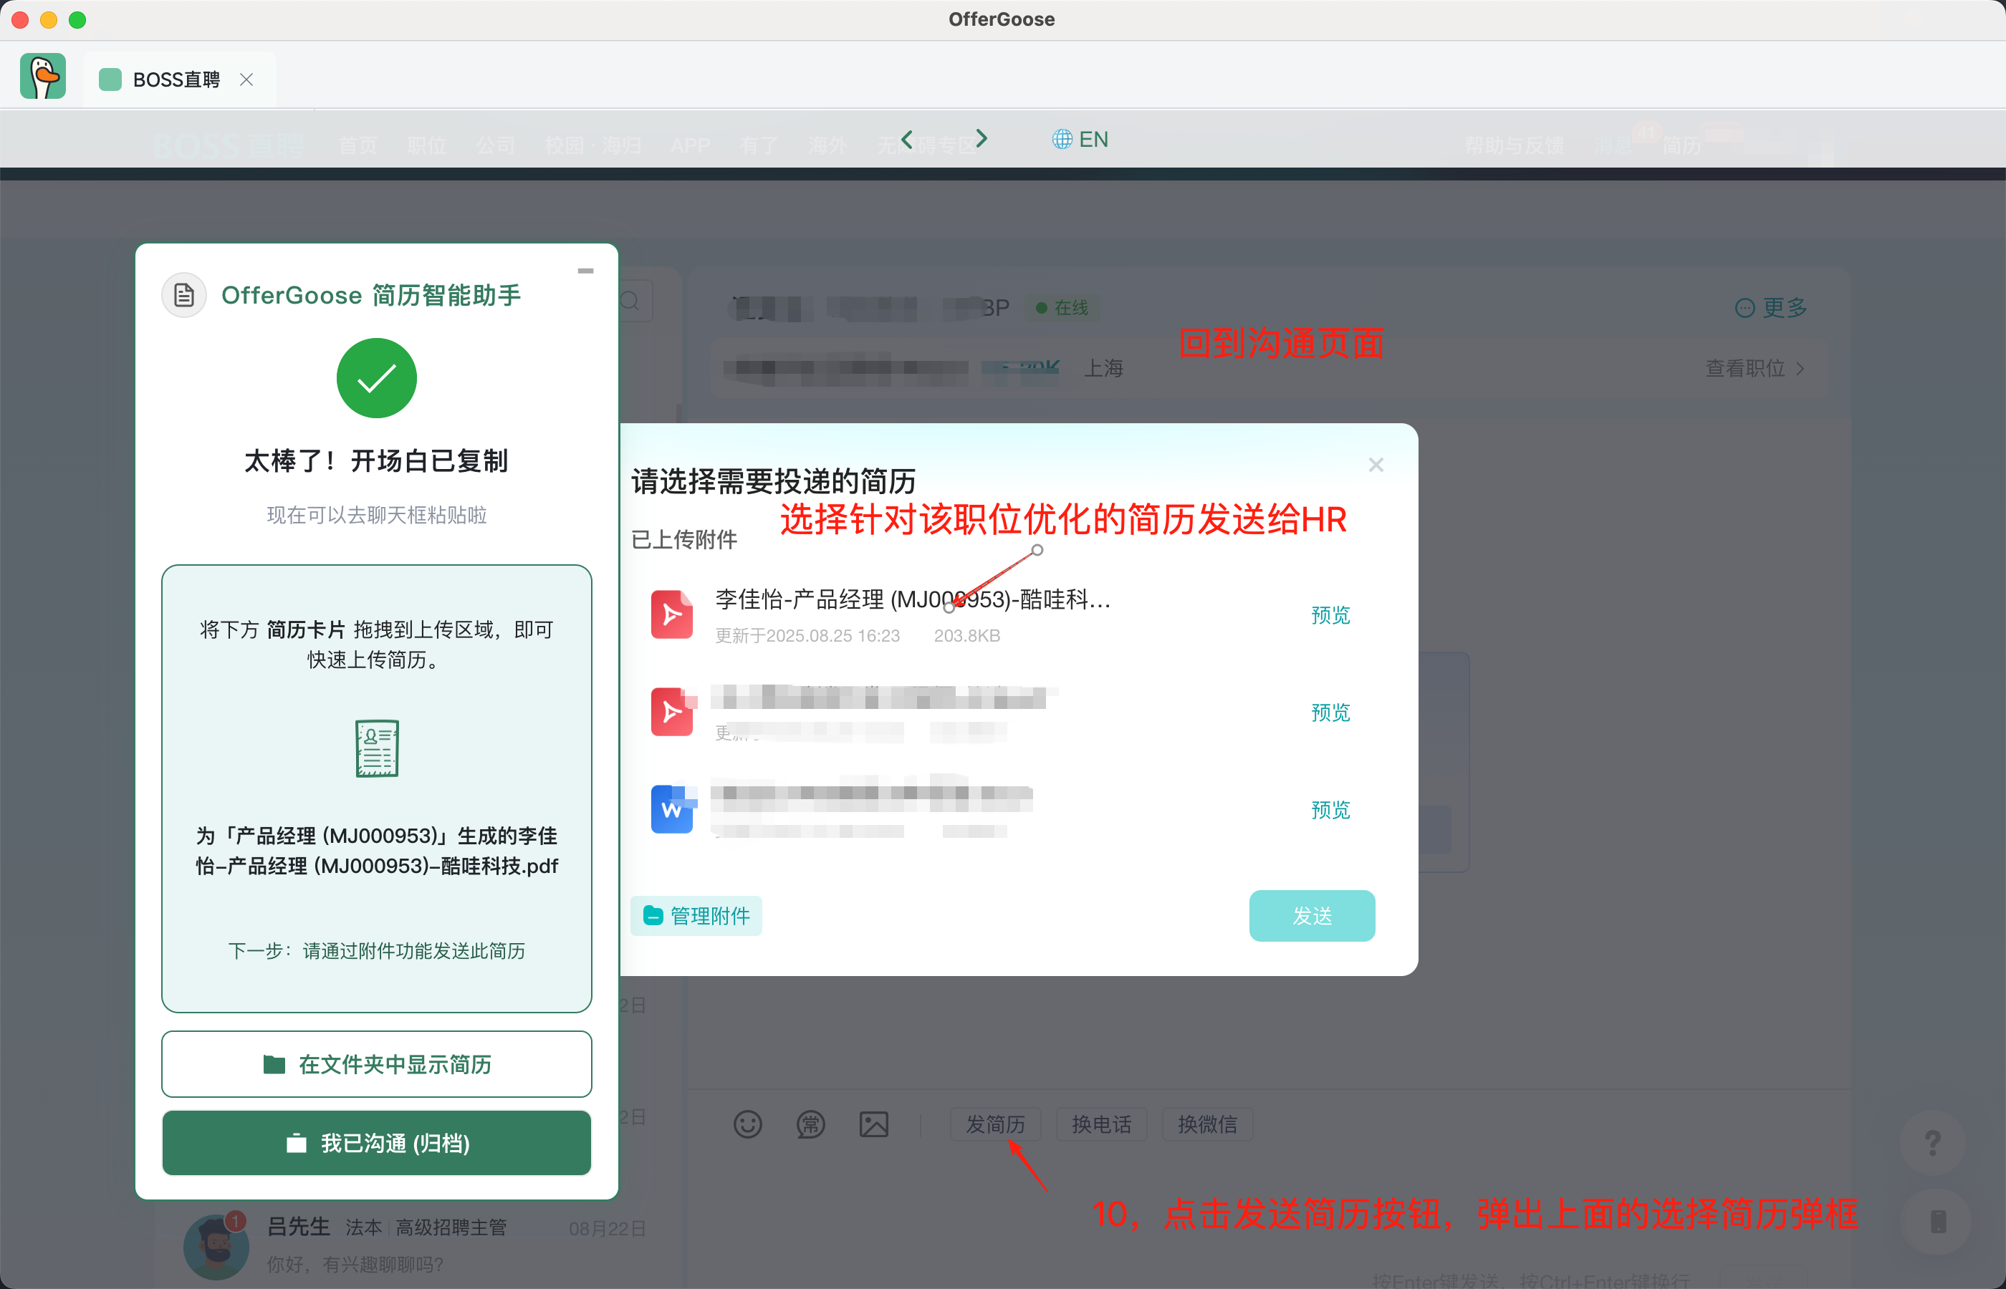Click the resume card illustration icon
The width and height of the screenshot is (2006, 1289).
[377, 748]
